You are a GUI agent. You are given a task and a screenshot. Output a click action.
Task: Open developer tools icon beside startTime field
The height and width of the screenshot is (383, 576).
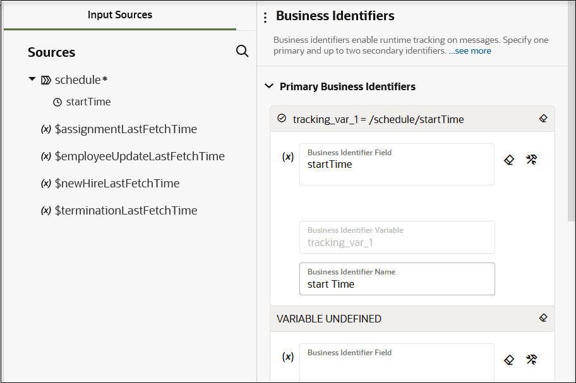(x=531, y=160)
